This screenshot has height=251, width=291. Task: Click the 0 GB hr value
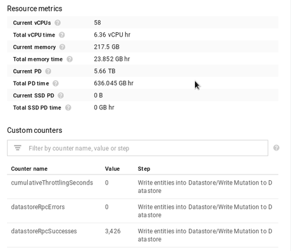[x=104, y=107]
